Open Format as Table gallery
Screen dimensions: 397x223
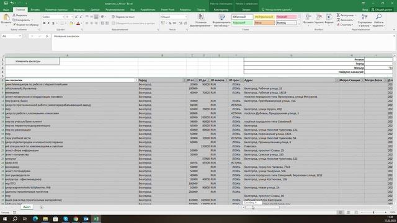[x=221, y=20]
